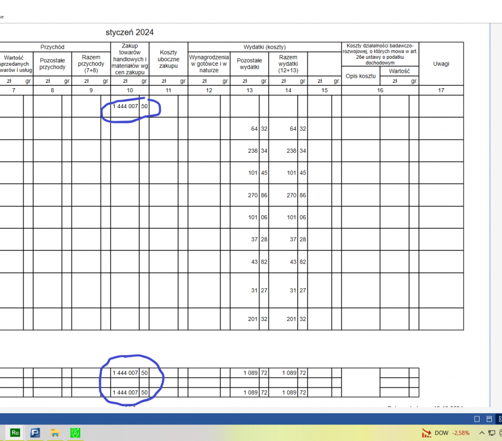
Task: Click the network icon in system tray
Action: (491, 433)
